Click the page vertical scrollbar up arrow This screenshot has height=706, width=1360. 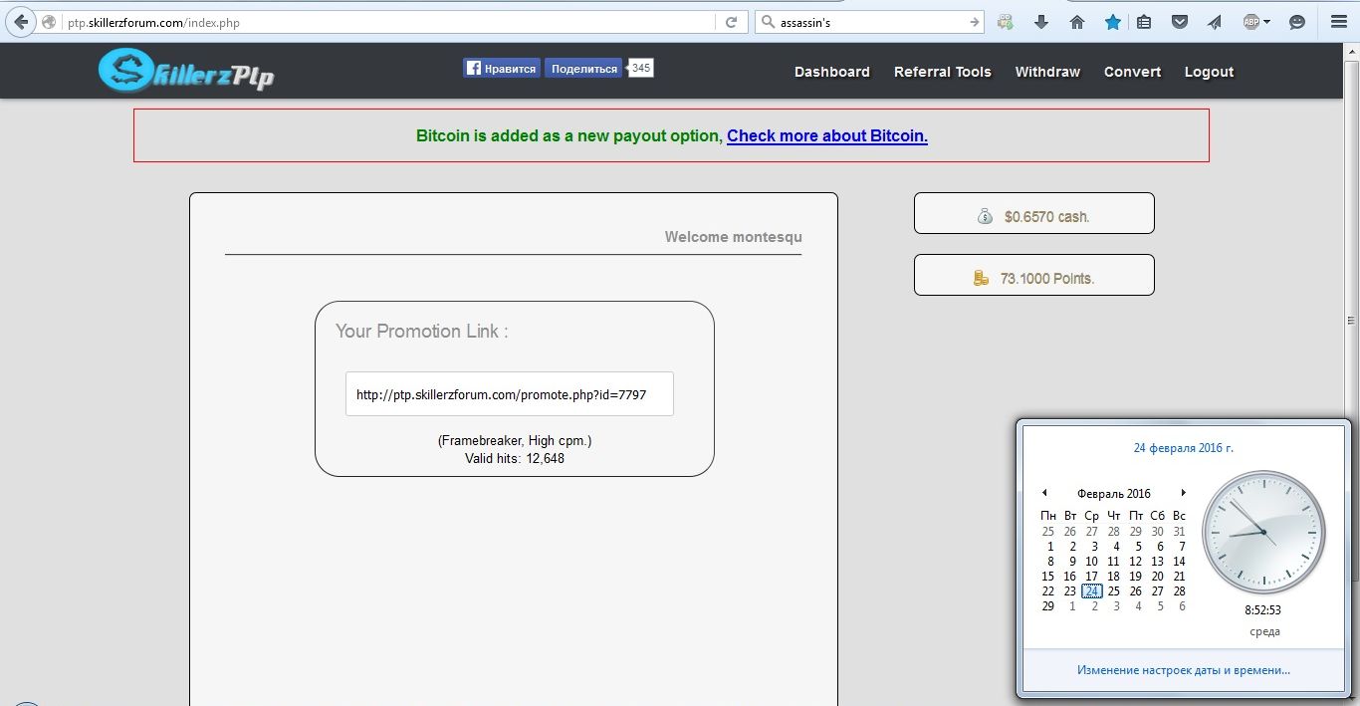tap(1352, 50)
